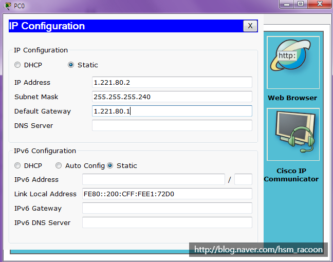Select the IPv6 DHCP radio button

(17, 165)
